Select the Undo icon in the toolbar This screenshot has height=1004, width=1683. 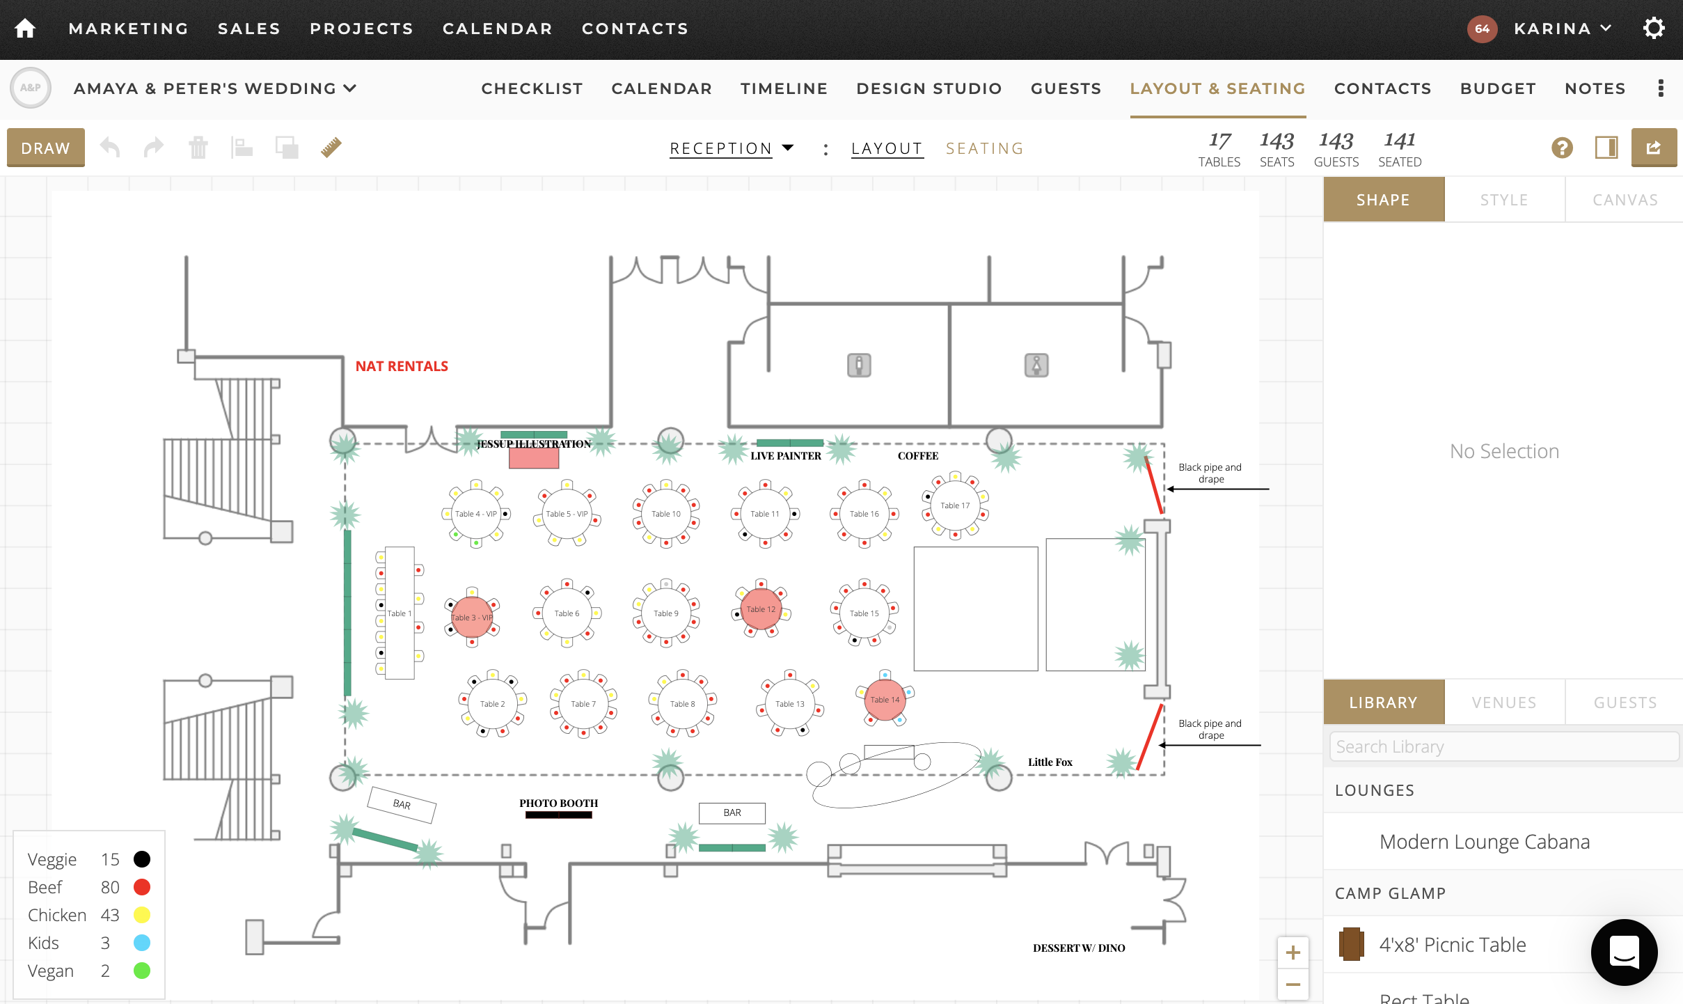[110, 148]
